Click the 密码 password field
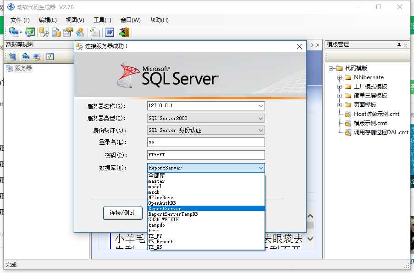Viewport: 414px width, 273px height. 206,155
